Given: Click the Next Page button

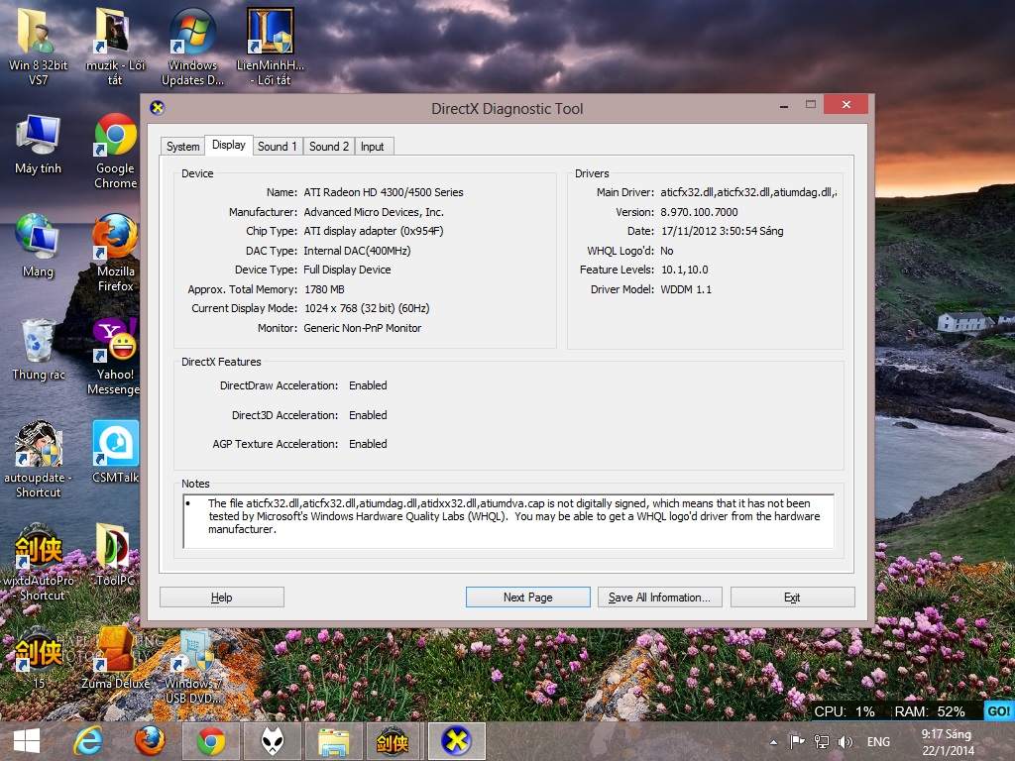Looking at the screenshot, I should tap(527, 598).
